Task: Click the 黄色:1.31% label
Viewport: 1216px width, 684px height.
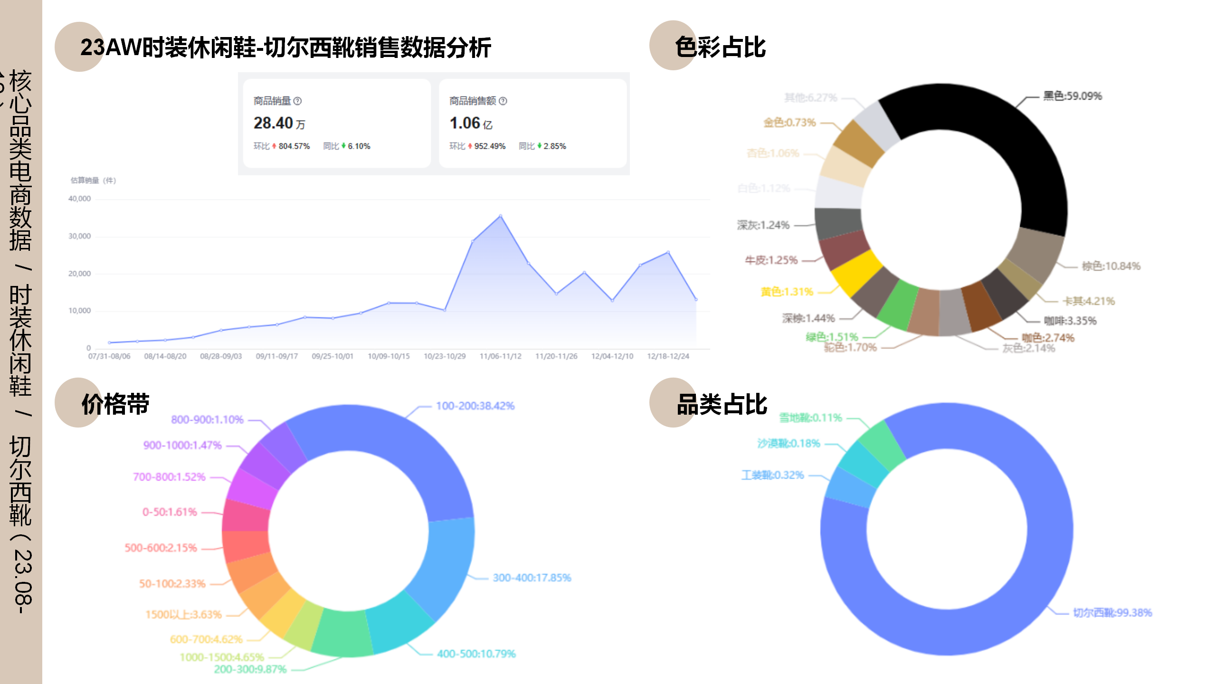Action: click(x=787, y=292)
